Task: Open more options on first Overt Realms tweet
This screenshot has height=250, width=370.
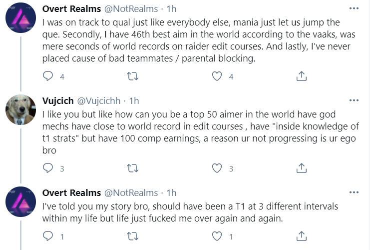Action: (x=354, y=9)
